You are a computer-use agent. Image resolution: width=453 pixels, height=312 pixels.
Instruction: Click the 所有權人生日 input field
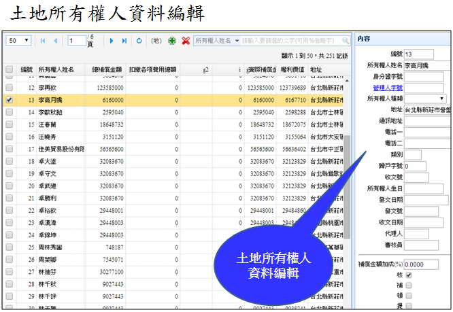coord(424,188)
